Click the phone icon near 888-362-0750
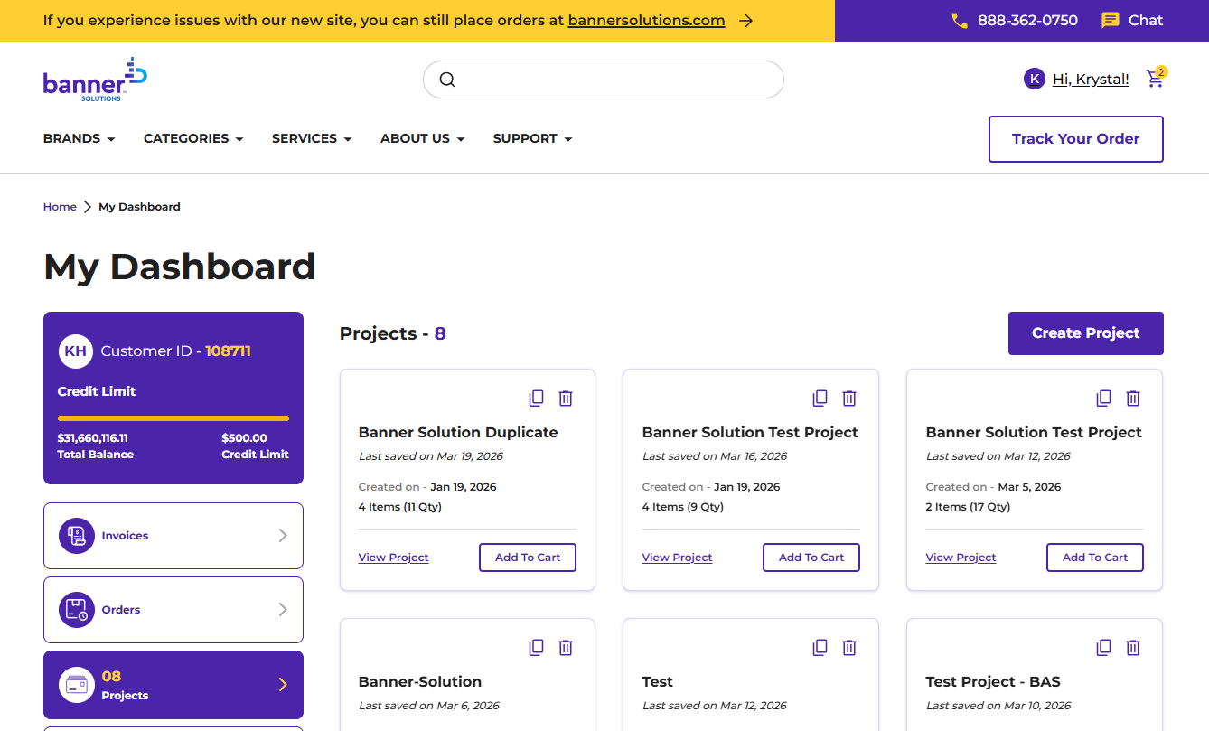Viewport: 1209px width, 731px height. (960, 20)
